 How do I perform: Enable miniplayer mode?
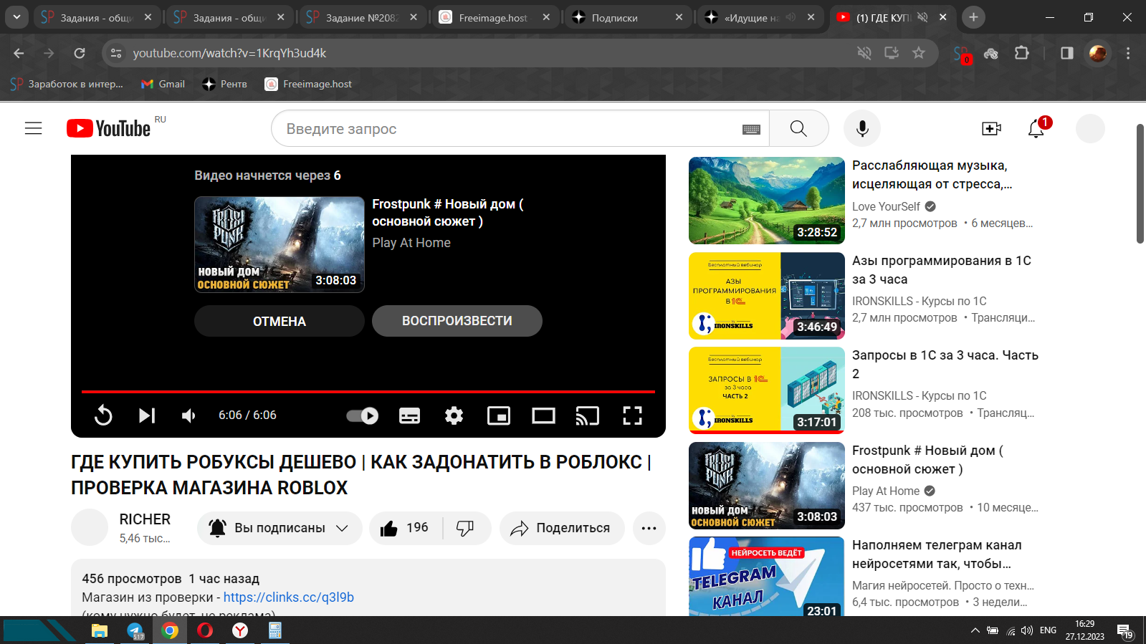click(x=499, y=415)
